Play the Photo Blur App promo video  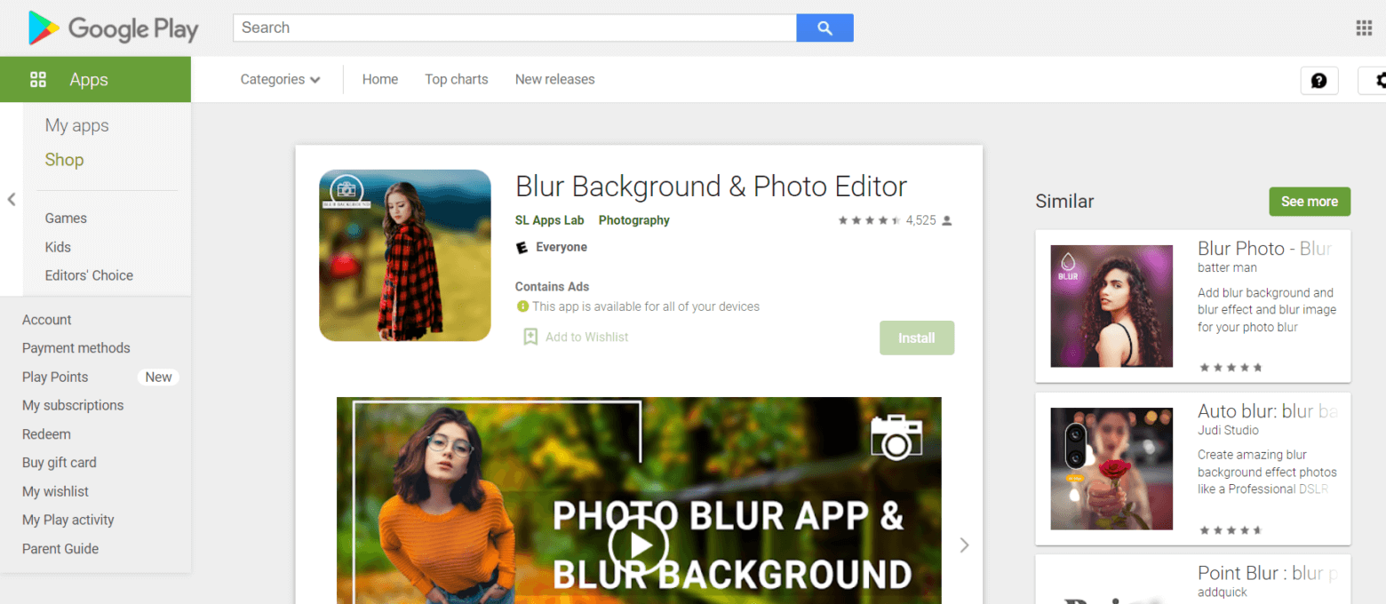click(x=639, y=544)
